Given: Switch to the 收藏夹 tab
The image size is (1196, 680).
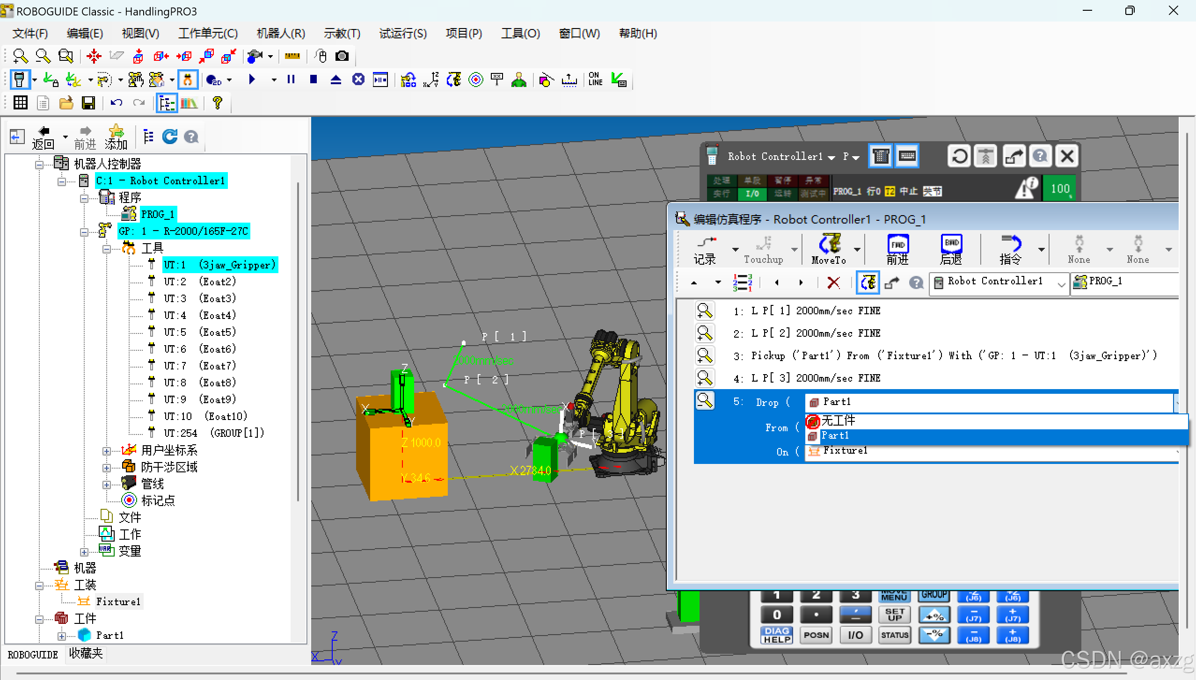Looking at the screenshot, I should 86,653.
